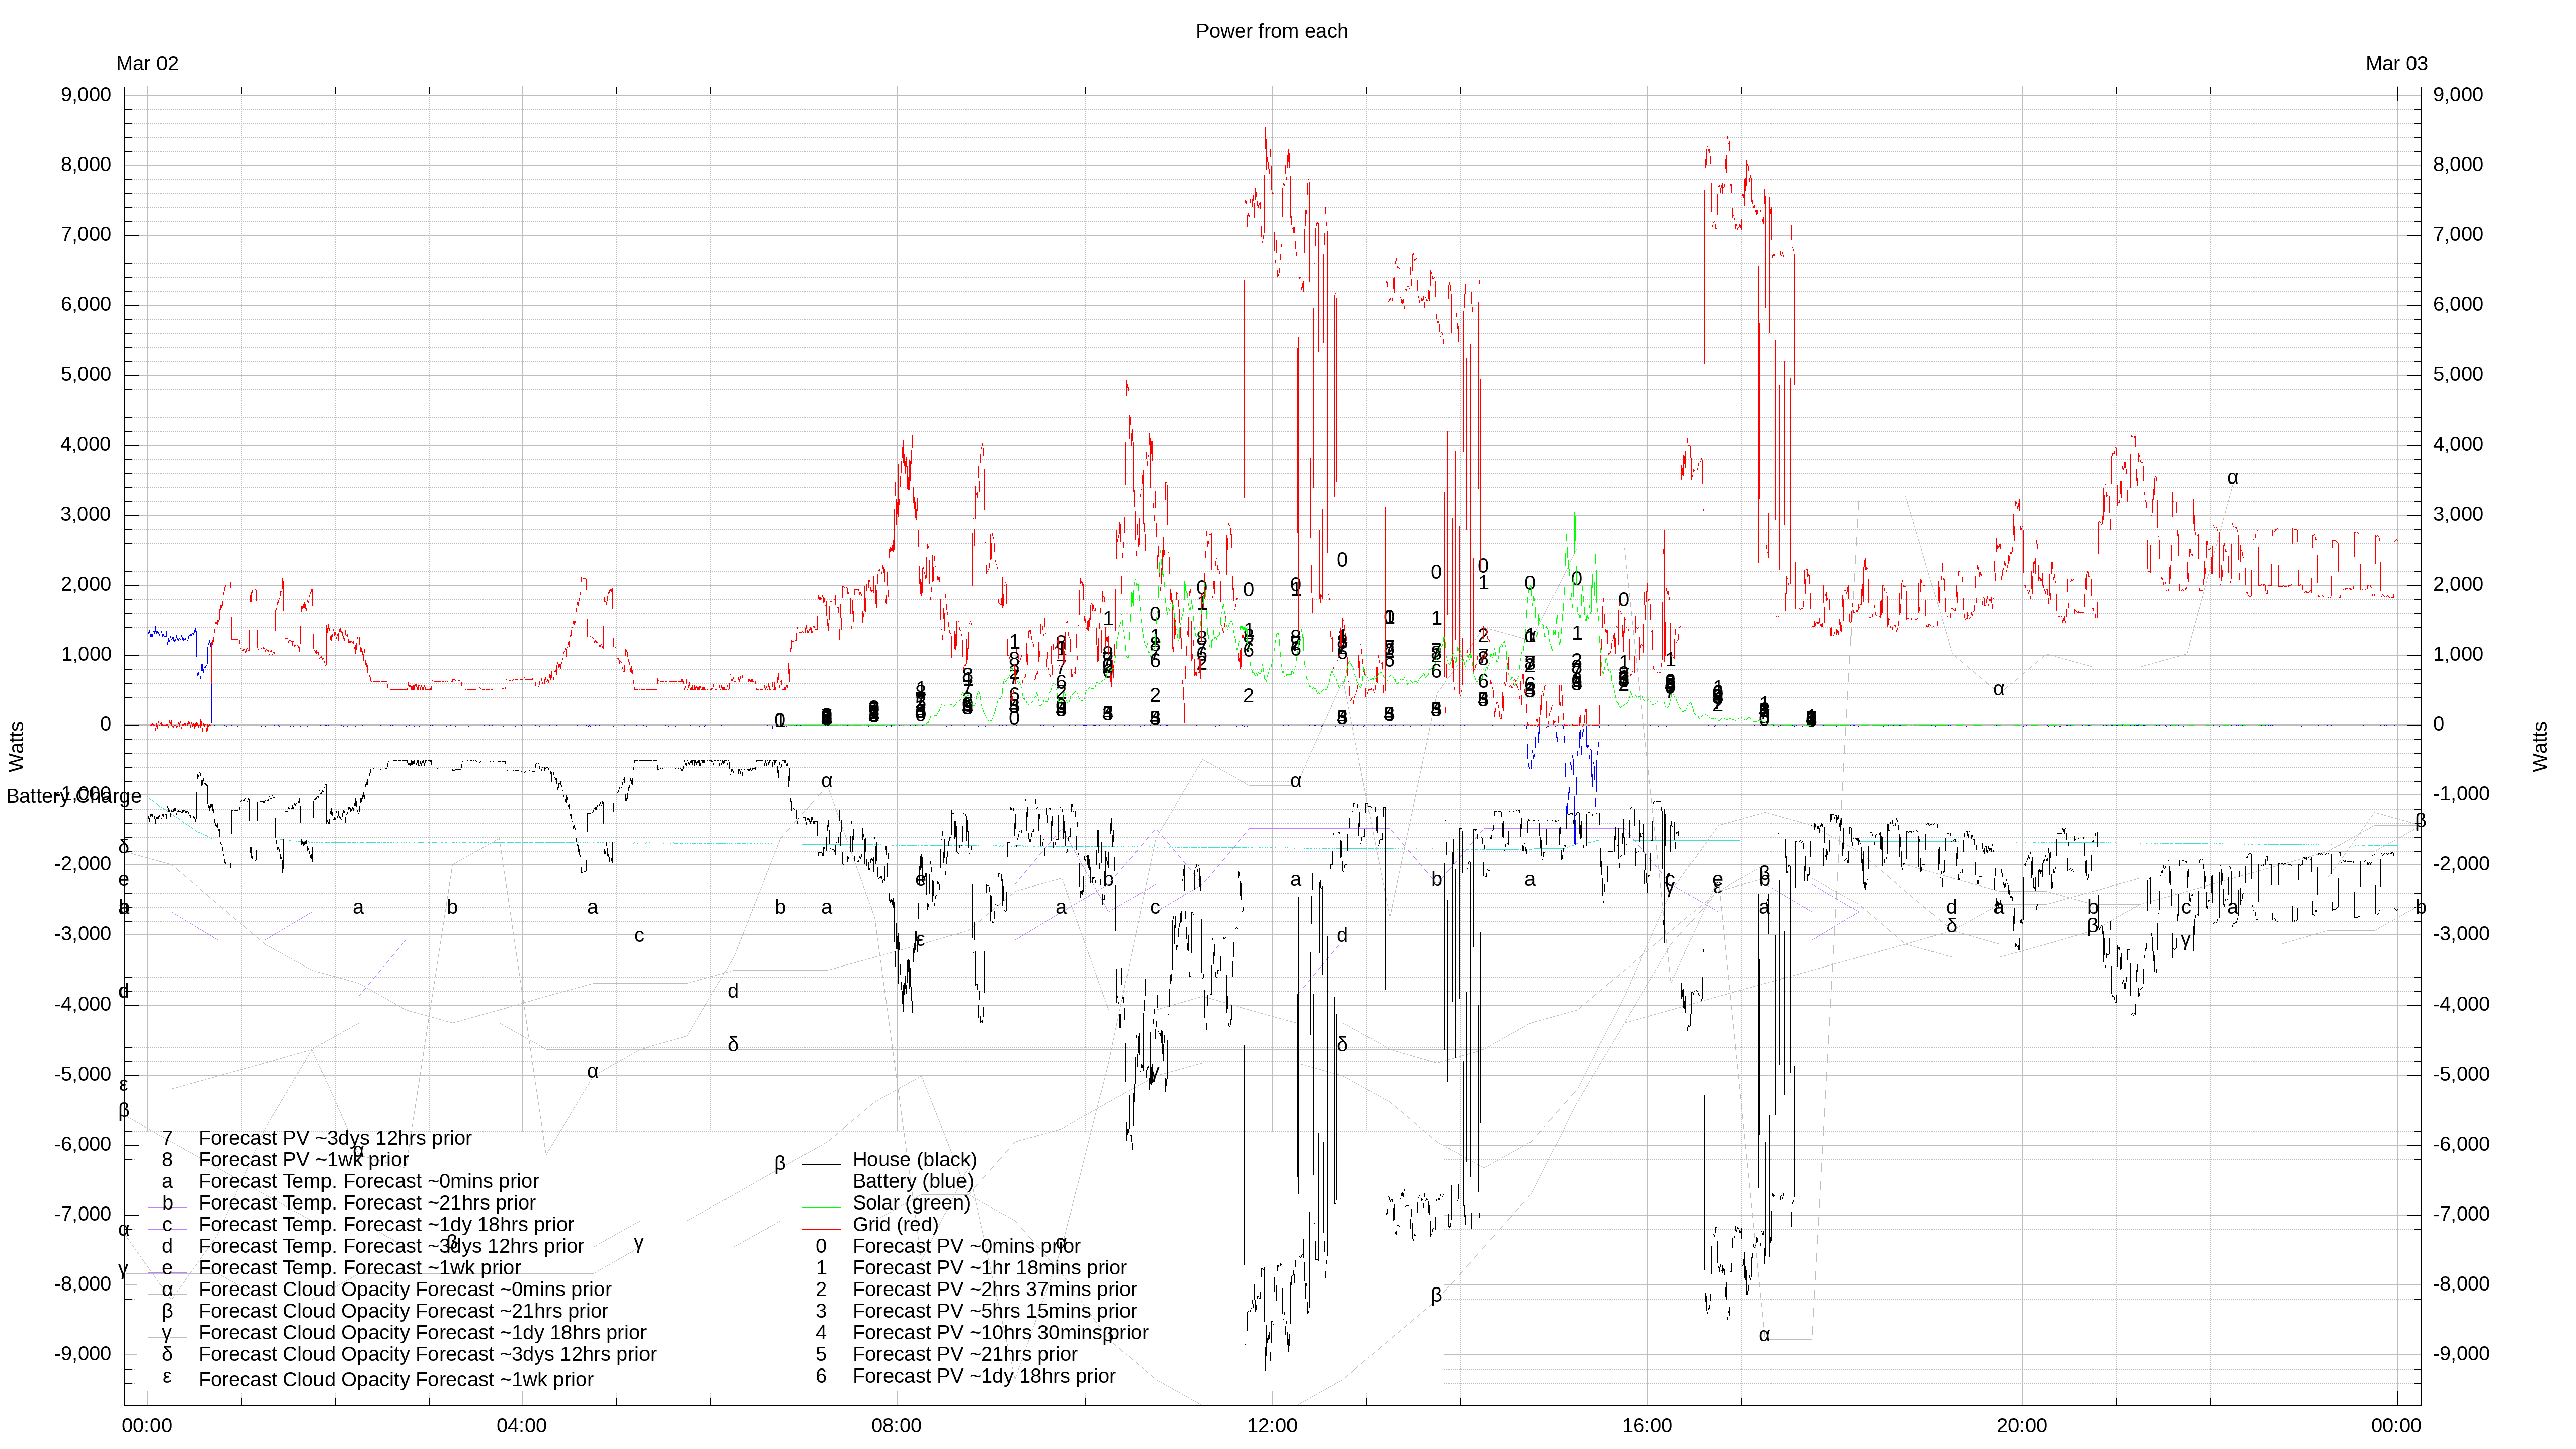This screenshot has width=2576, height=1449.
Task: Select Forecast Cloud Opacity Forecast ~1wk prior legend
Action: 395,1379
